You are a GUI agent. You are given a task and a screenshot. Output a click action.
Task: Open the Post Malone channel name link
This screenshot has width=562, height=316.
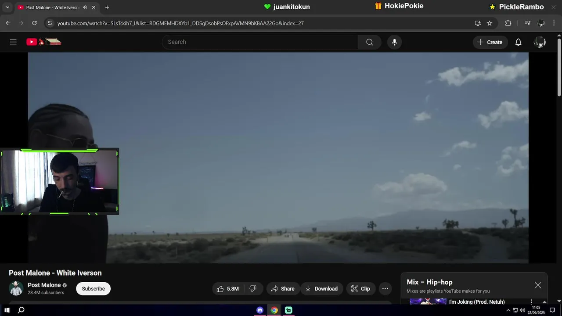(x=44, y=285)
